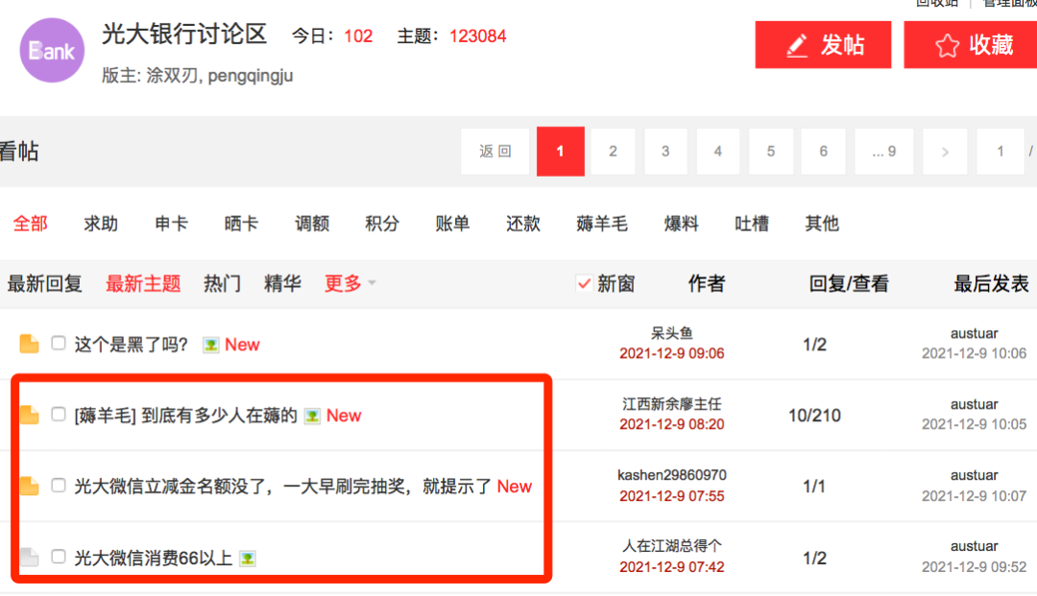Filter threads by 薅羊毛 category
Viewport: 1037px width, 596px height.
602,224
